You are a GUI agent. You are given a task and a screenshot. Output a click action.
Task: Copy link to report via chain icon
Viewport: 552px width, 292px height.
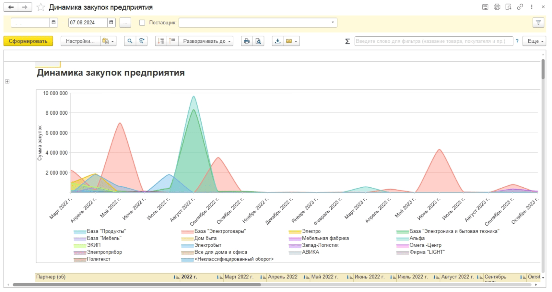[x=520, y=7]
